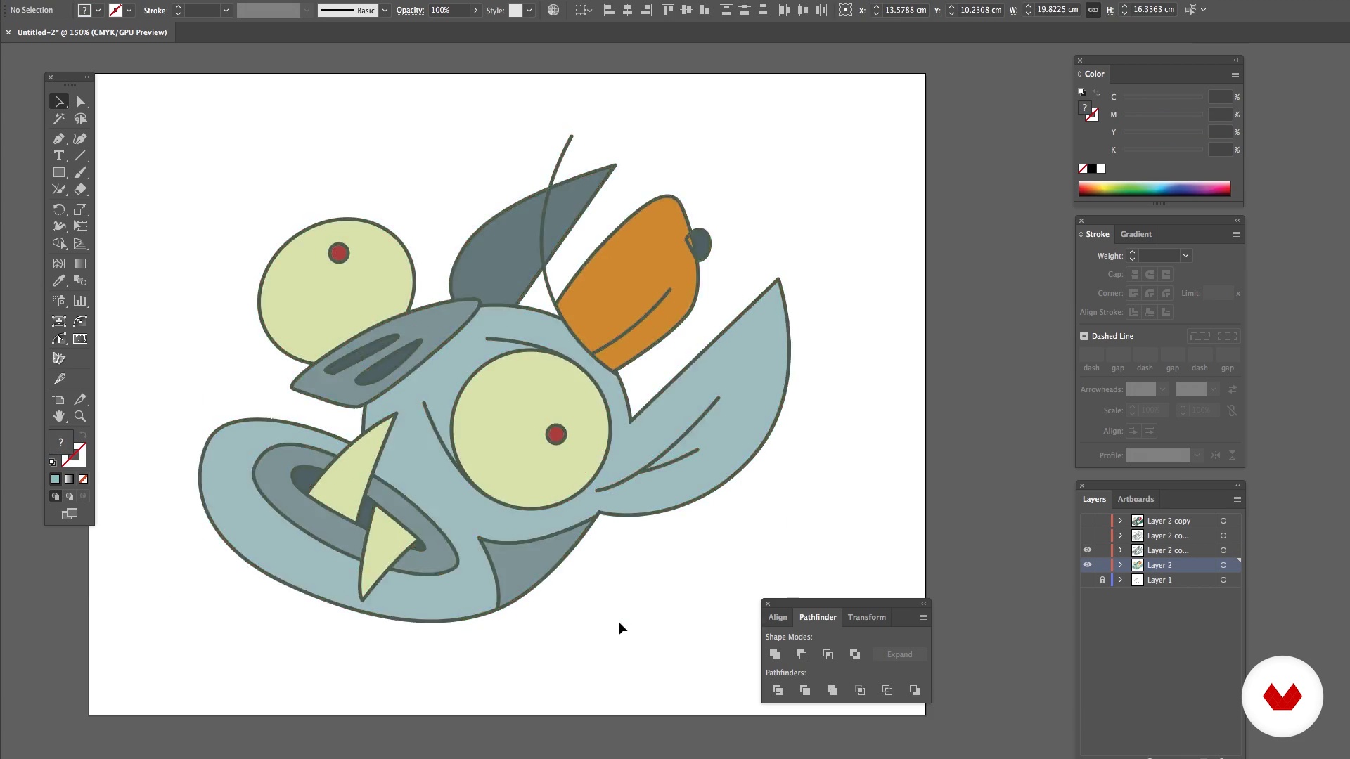Select the Lasso tool
1350x759 pixels.
pyautogui.click(x=80, y=119)
